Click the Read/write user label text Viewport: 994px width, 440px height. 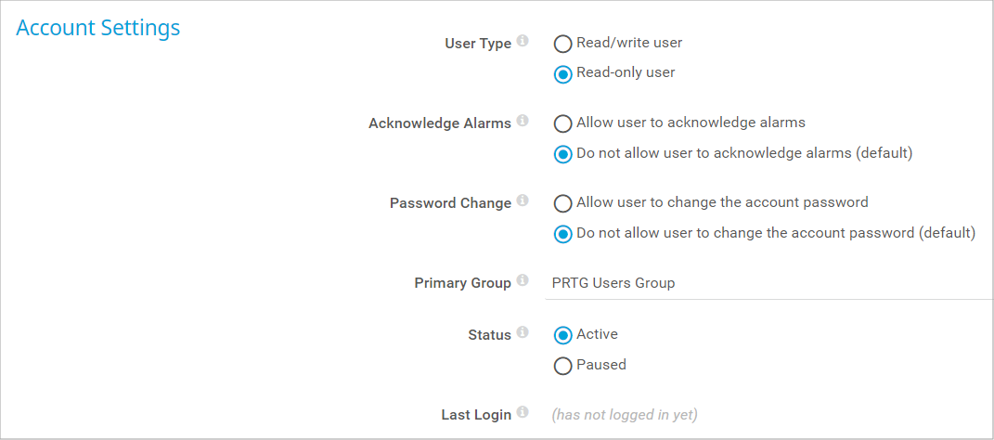coord(629,43)
